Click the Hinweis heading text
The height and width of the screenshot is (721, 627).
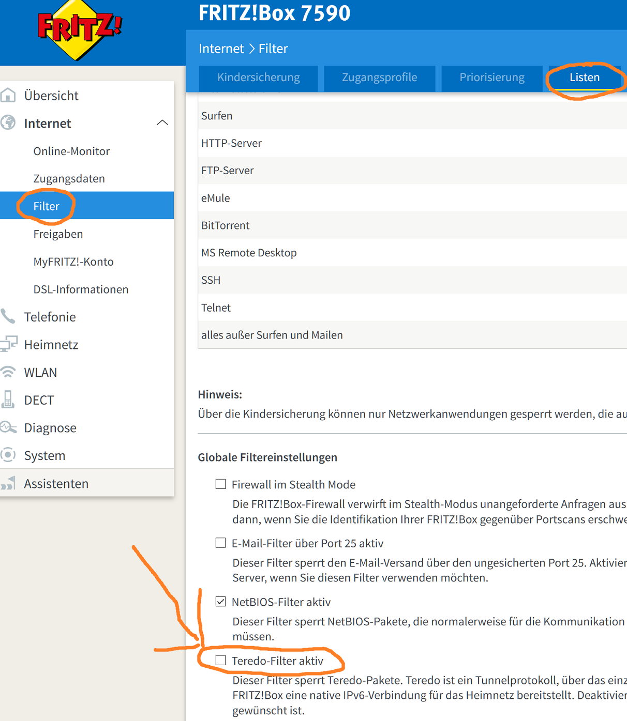[220, 394]
